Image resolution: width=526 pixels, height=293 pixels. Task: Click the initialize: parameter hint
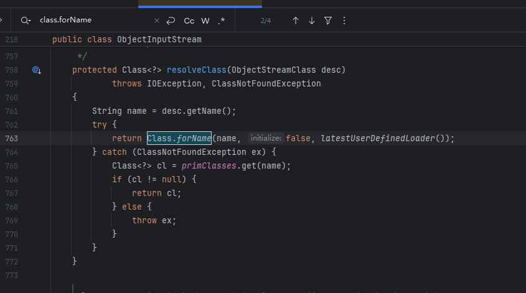click(x=266, y=138)
